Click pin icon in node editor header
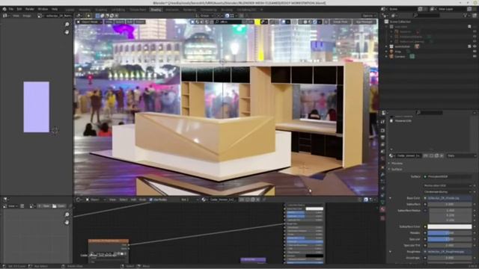Viewport: 479px width, 269px height. coord(264,200)
